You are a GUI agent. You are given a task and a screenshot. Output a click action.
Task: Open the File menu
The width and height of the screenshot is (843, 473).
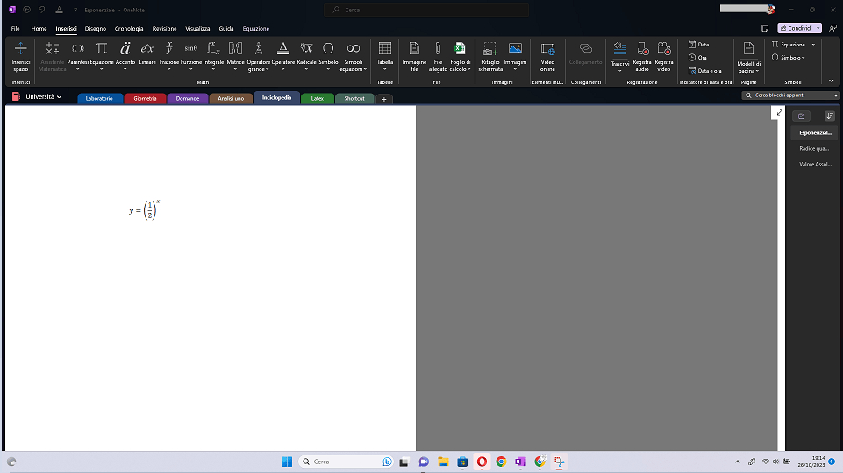(x=15, y=28)
